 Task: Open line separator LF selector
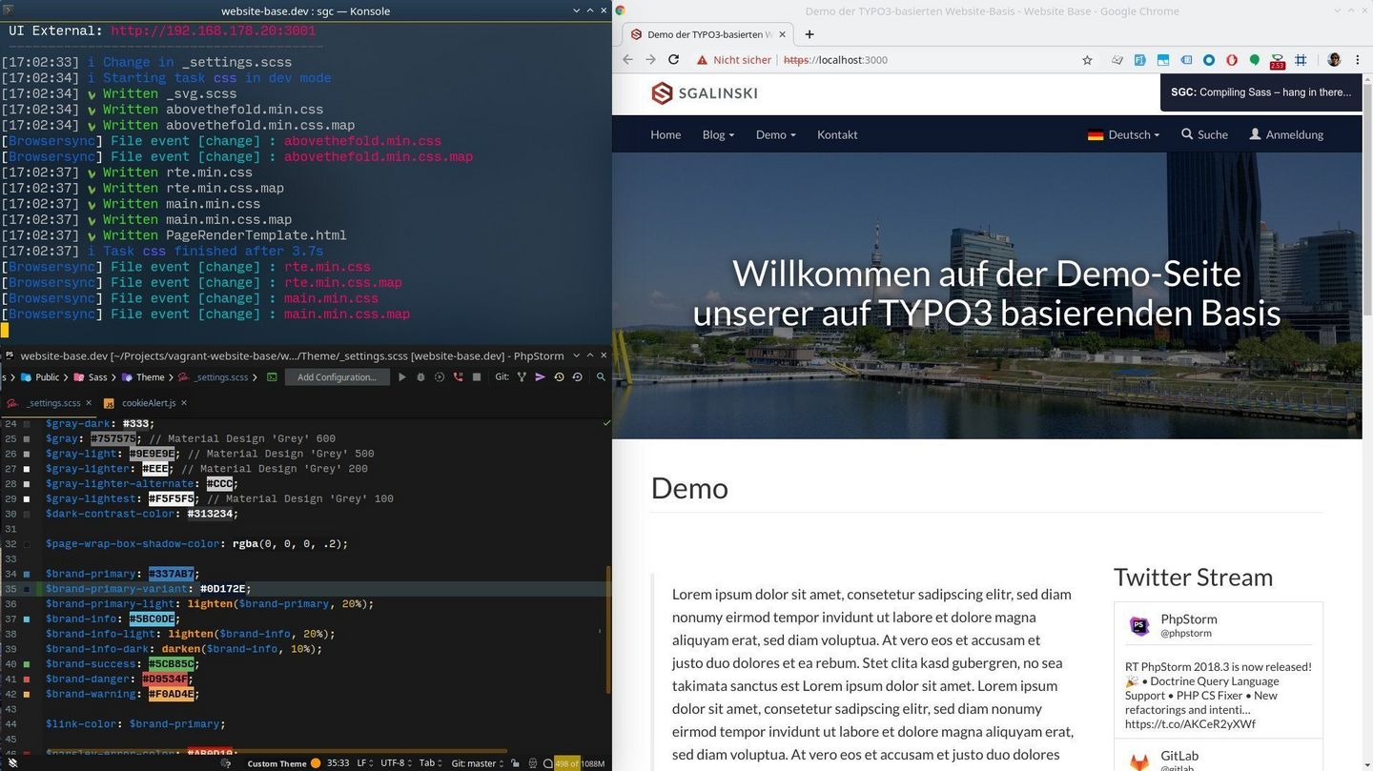click(x=365, y=763)
